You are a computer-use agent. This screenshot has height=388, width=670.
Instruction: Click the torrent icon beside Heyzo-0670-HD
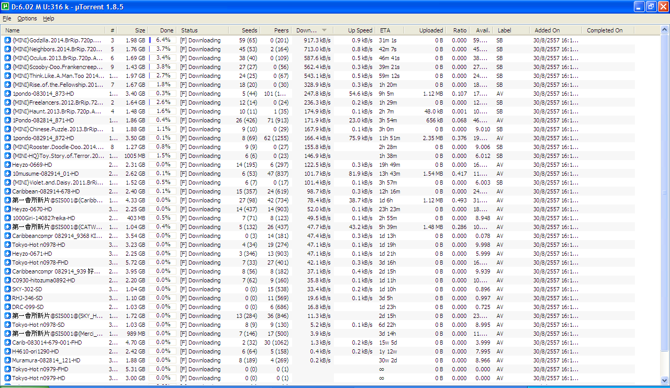(x=8, y=209)
